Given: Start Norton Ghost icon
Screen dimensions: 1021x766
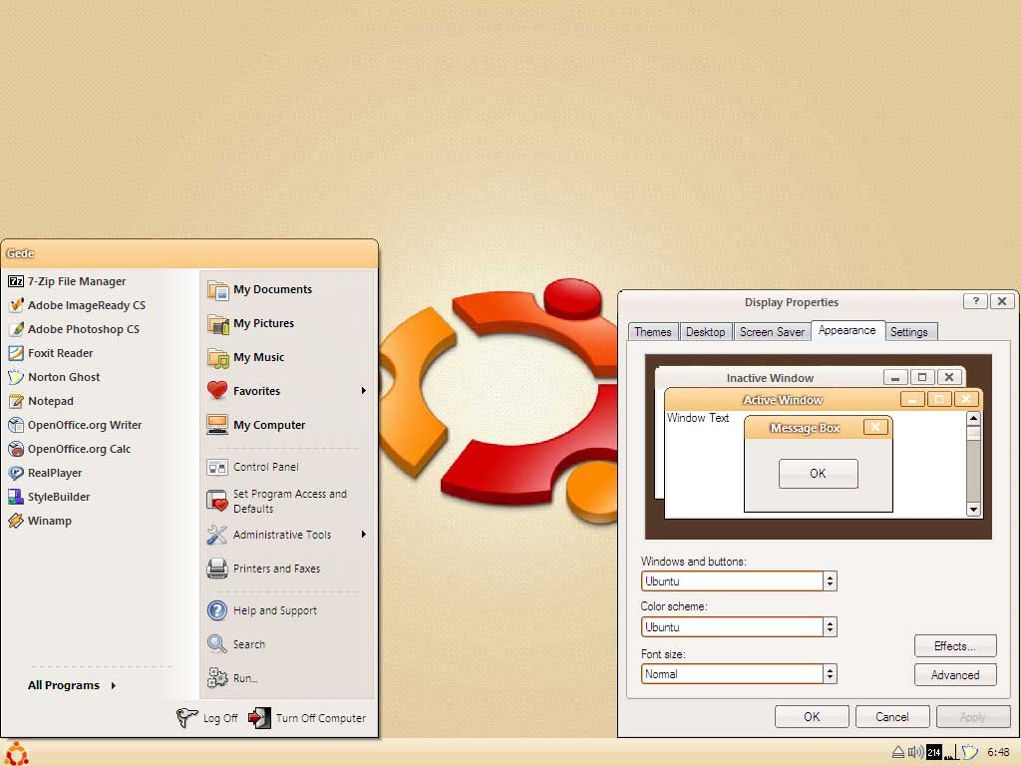Looking at the screenshot, I should tap(16, 377).
